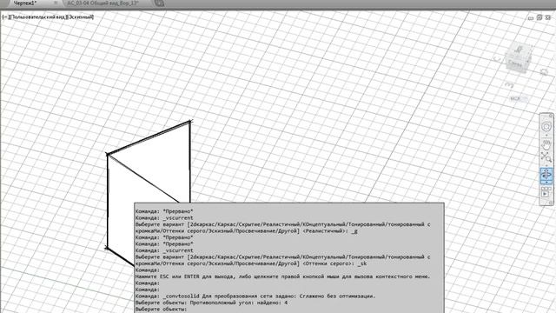Close the Чертеж1 drawing tab
Viewport: 556px width, 313px height.
(x=56, y=3)
